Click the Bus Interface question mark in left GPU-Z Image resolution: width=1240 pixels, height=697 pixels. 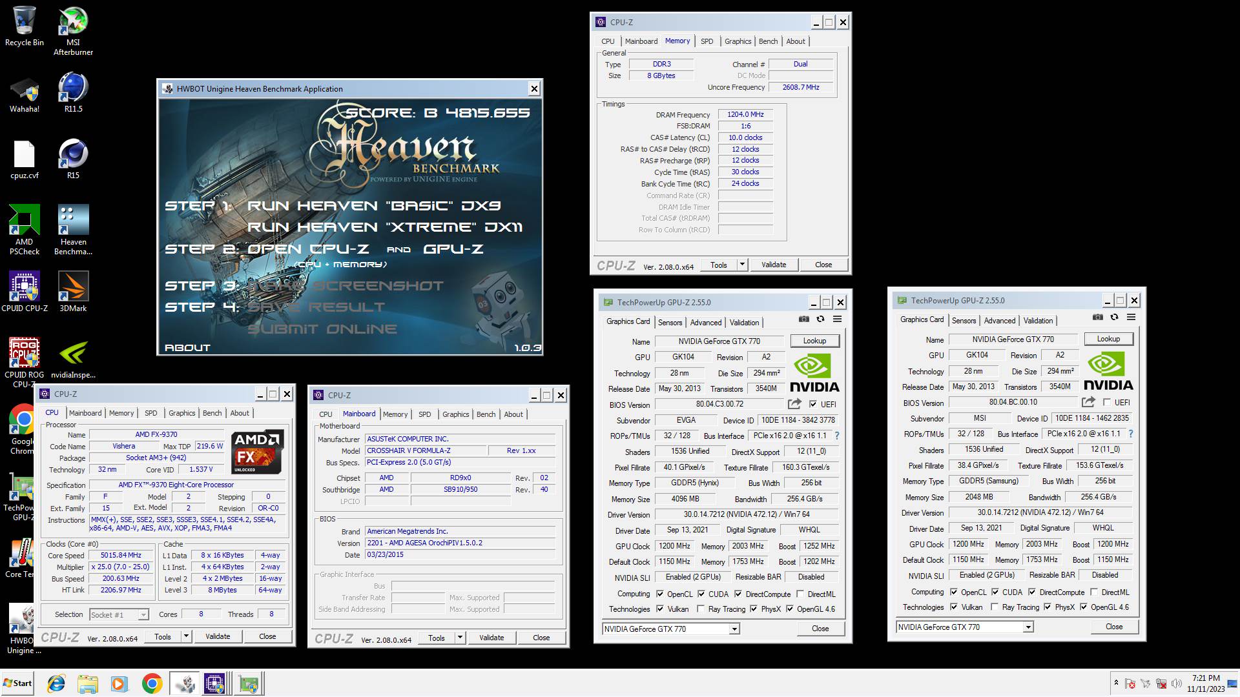coord(837,436)
